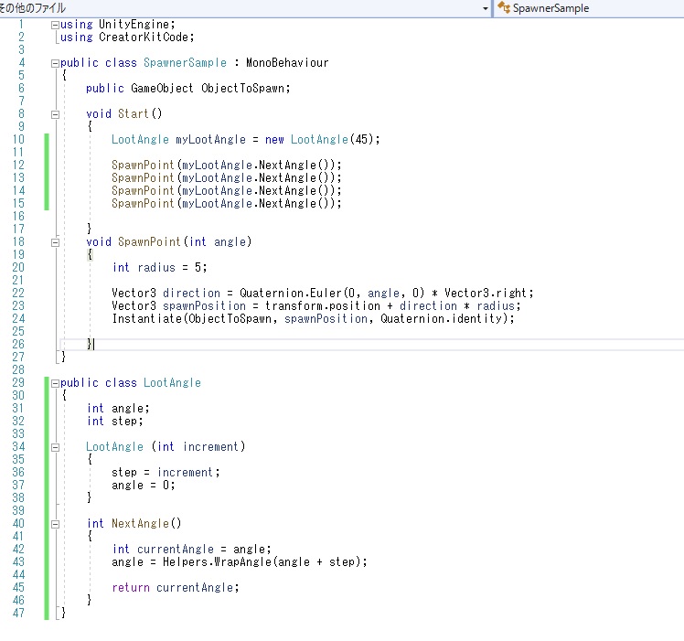Viewport: 684px width, 641px height.
Task: Collapse the LootAngle class region
Action: coord(55,383)
